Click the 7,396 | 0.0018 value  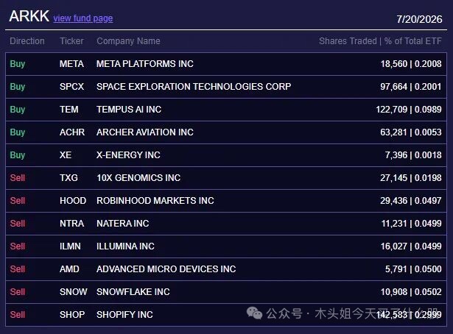coord(413,155)
